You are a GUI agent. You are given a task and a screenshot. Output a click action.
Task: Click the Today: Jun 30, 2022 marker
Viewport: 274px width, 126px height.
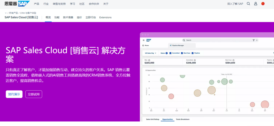[226, 74]
